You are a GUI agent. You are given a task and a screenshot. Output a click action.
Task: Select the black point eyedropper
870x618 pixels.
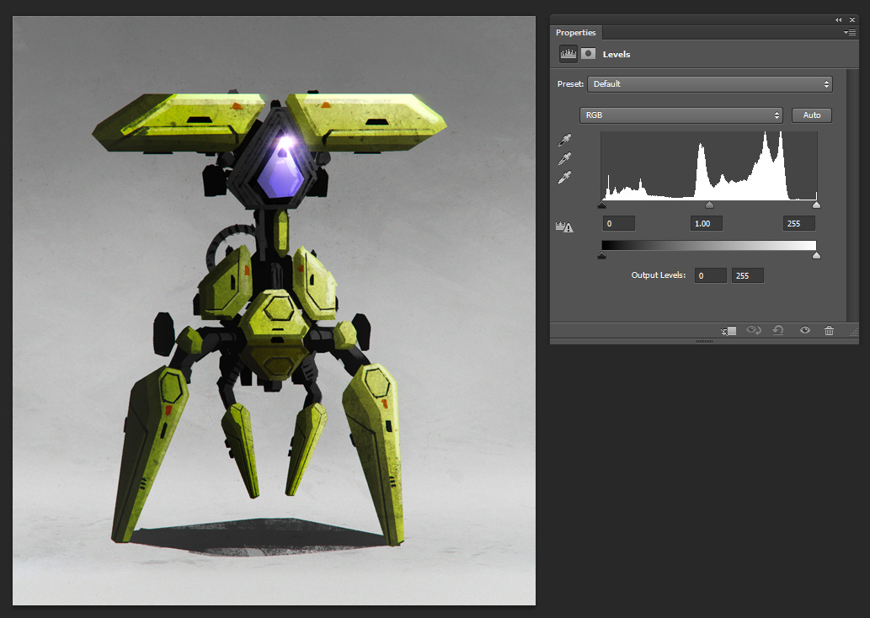point(564,140)
